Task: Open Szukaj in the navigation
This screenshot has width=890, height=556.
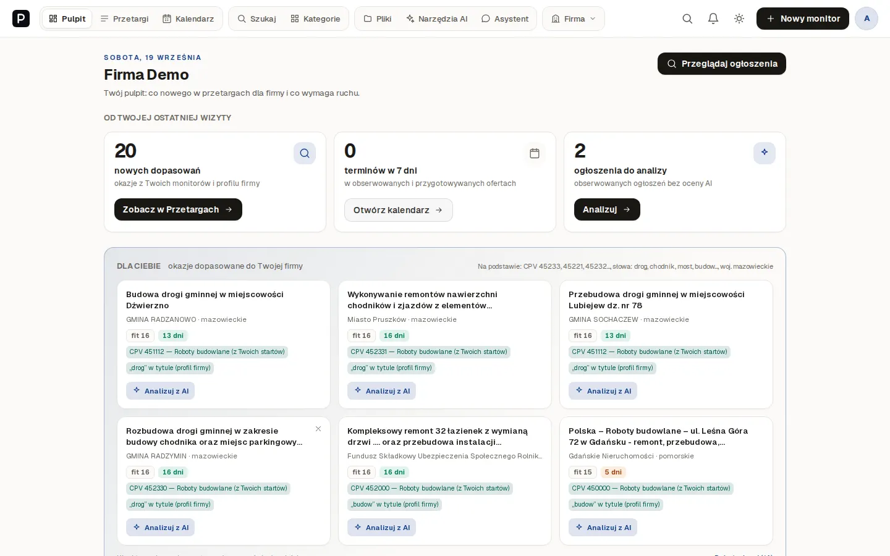Action: [257, 19]
